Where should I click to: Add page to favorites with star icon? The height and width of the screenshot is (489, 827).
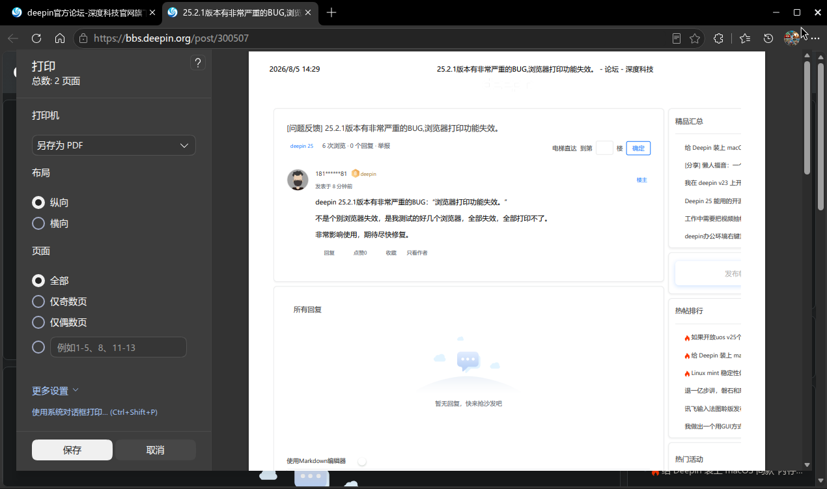(695, 38)
